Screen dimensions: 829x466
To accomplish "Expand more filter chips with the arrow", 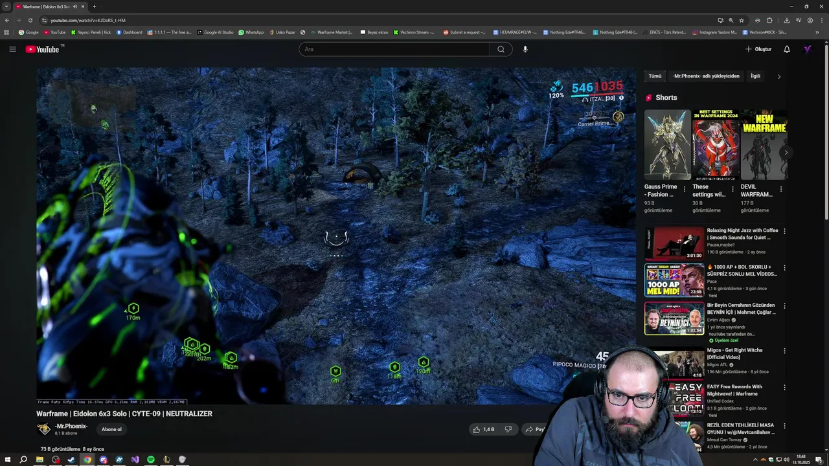I will coord(779,76).
